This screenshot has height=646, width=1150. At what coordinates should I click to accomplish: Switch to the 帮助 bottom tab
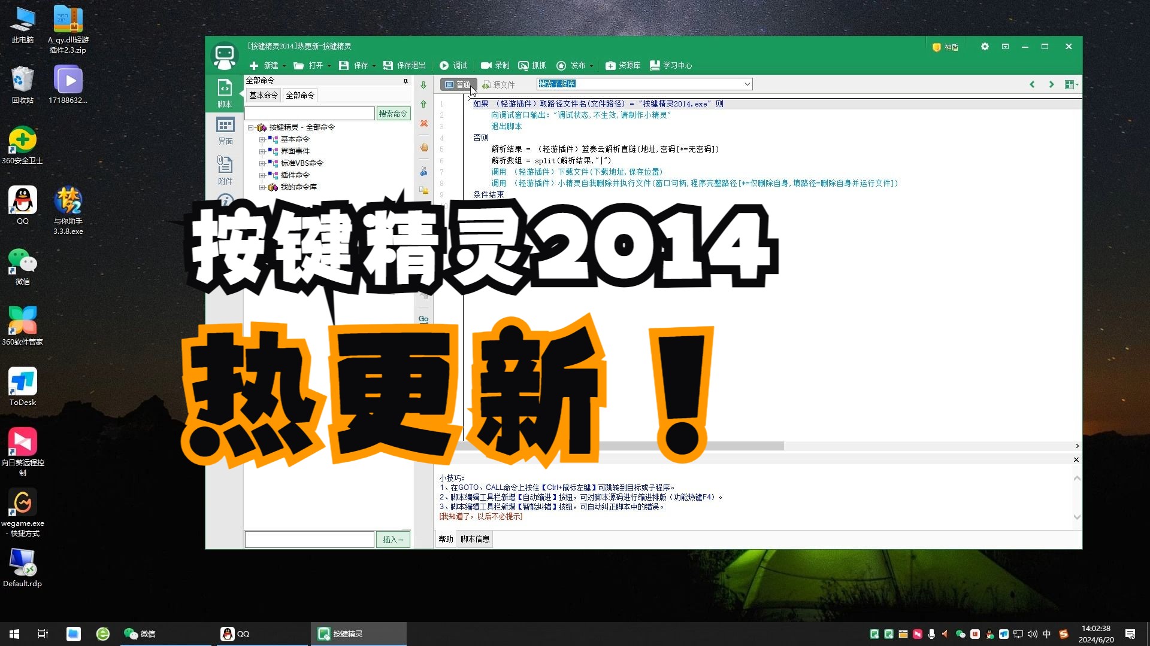coord(446,539)
